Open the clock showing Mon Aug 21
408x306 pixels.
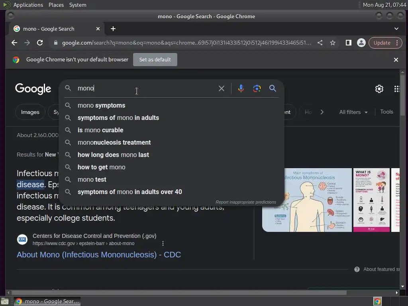click(x=384, y=5)
